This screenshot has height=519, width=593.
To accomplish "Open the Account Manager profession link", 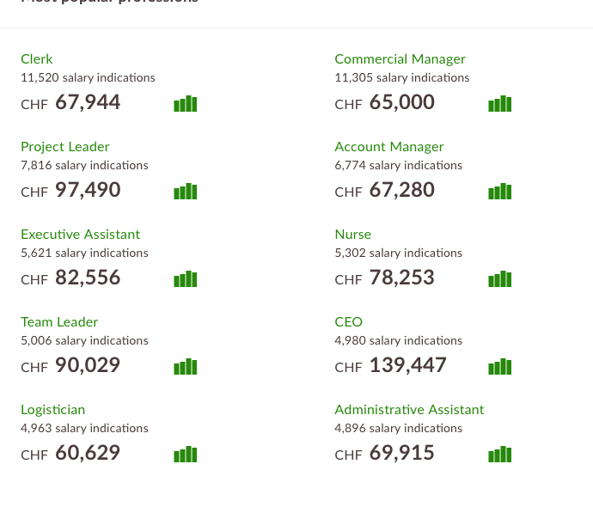I will (x=389, y=147).
